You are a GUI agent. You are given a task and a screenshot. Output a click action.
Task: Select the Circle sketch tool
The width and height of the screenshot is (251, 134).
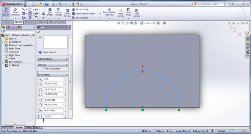[x=30, y=9]
